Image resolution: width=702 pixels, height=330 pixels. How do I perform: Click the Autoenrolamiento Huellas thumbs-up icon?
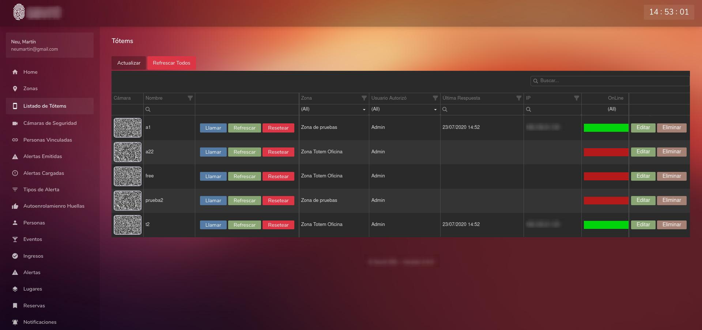[x=15, y=206]
